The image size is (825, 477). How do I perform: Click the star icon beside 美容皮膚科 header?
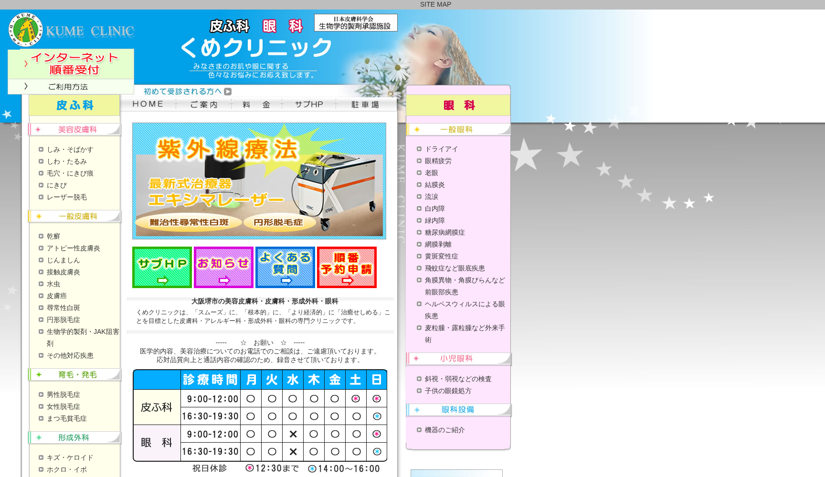(37, 129)
